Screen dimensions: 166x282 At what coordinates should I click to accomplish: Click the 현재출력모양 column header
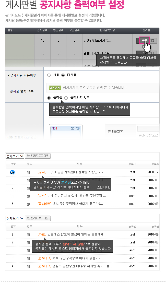(x=107, y=30)
